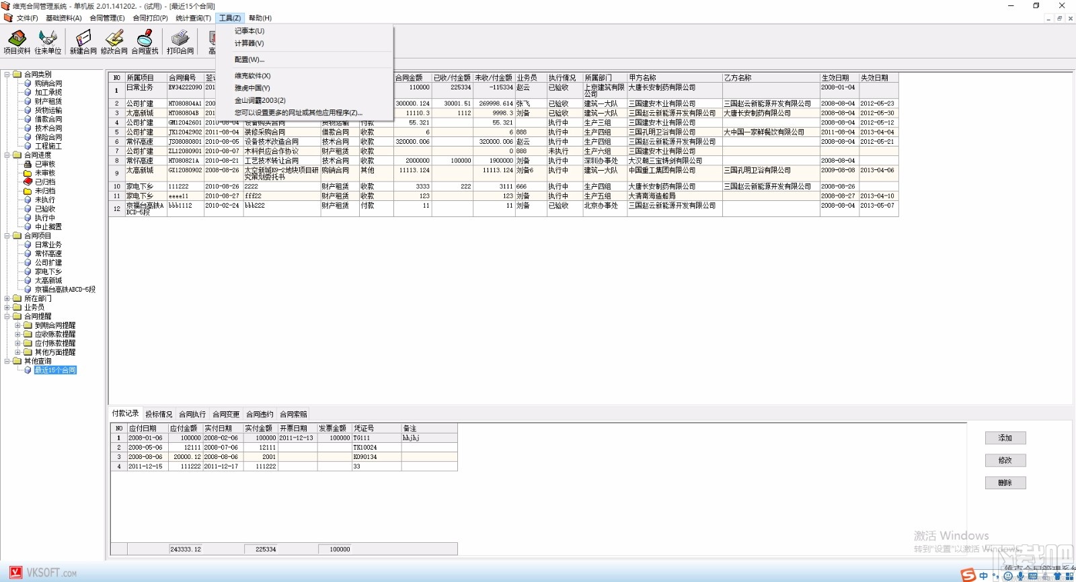The width and height of the screenshot is (1076, 582).
Task: Choose 维克软件(X) menu entry
Action: [252, 76]
